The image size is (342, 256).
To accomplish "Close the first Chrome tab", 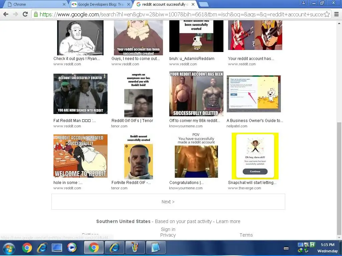I will [64, 4].
